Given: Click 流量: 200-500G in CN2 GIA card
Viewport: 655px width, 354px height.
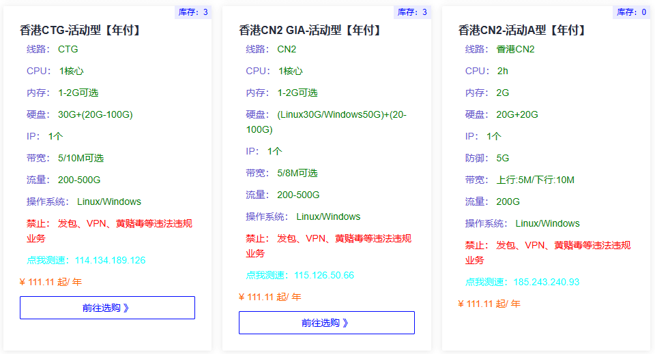Looking at the screenshot, I should (x=282, y=195).
